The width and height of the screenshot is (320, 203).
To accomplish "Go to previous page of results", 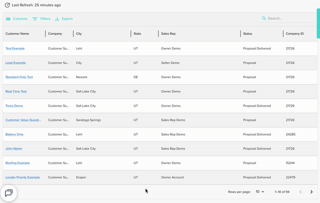I will click(x=300, y=192).
